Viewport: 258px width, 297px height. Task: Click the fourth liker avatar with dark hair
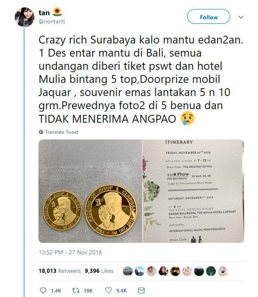click(x=163, y=271)
